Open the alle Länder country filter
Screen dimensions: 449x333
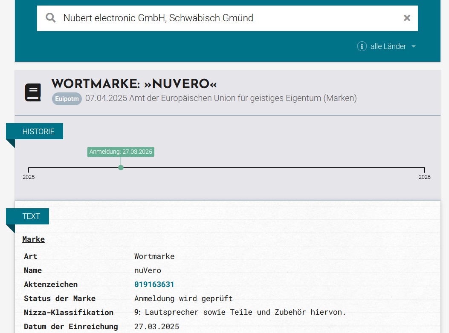[388, 46]
